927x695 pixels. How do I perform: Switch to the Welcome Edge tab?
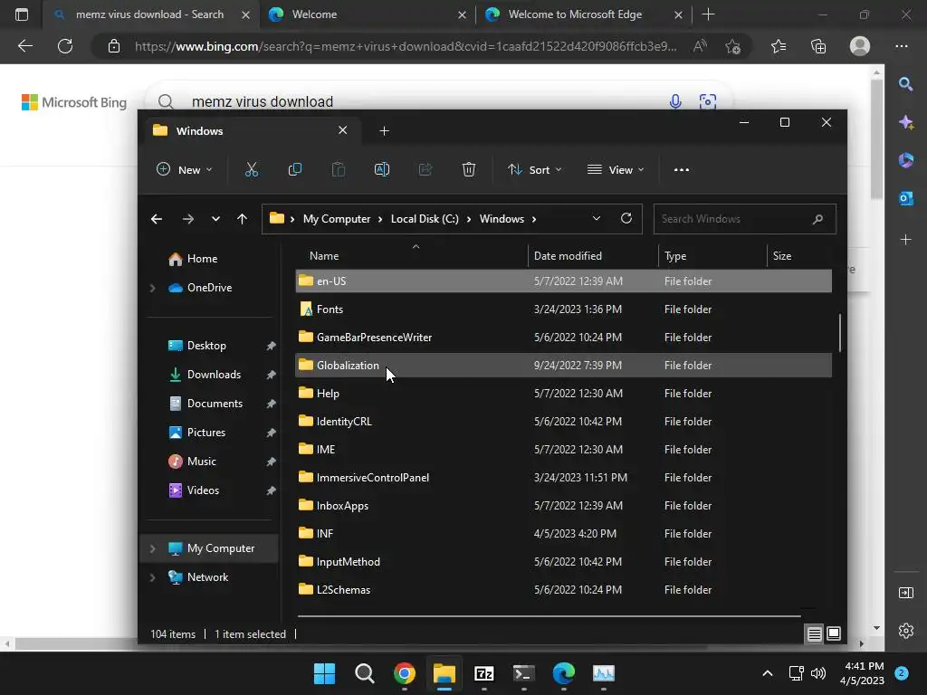(x=367, y=14)
